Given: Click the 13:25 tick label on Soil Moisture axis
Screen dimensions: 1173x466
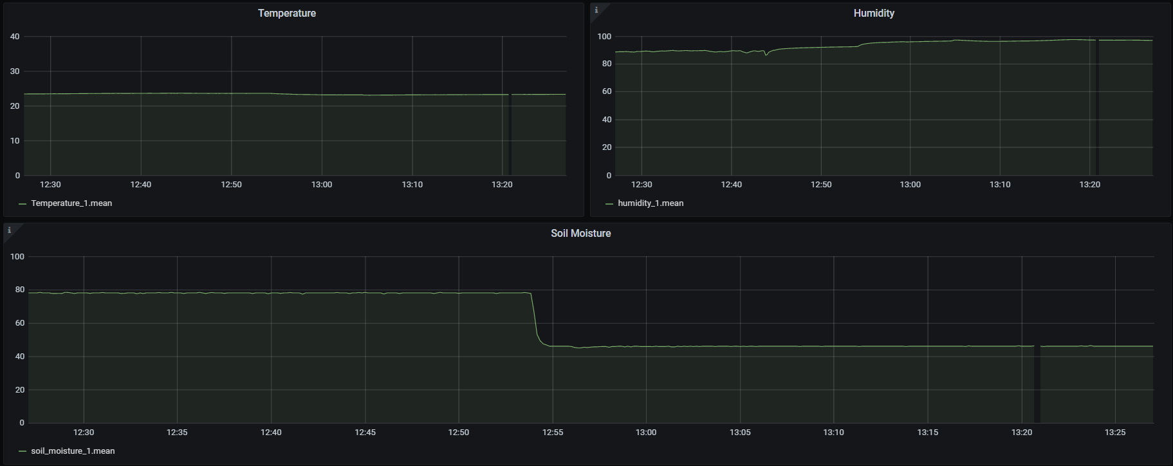Looking at the screenshot, I should click(x=1114, y=433).
